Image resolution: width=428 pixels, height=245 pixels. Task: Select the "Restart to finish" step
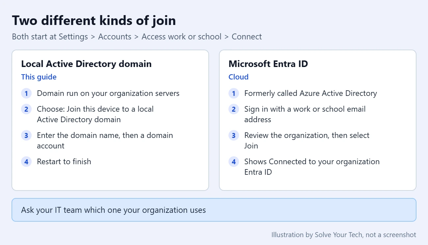[x=64, y=162]
